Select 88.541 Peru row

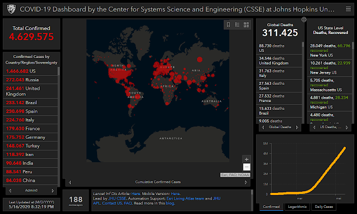30,172
